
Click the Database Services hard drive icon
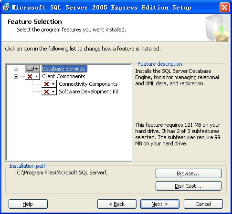coord(30,69)
